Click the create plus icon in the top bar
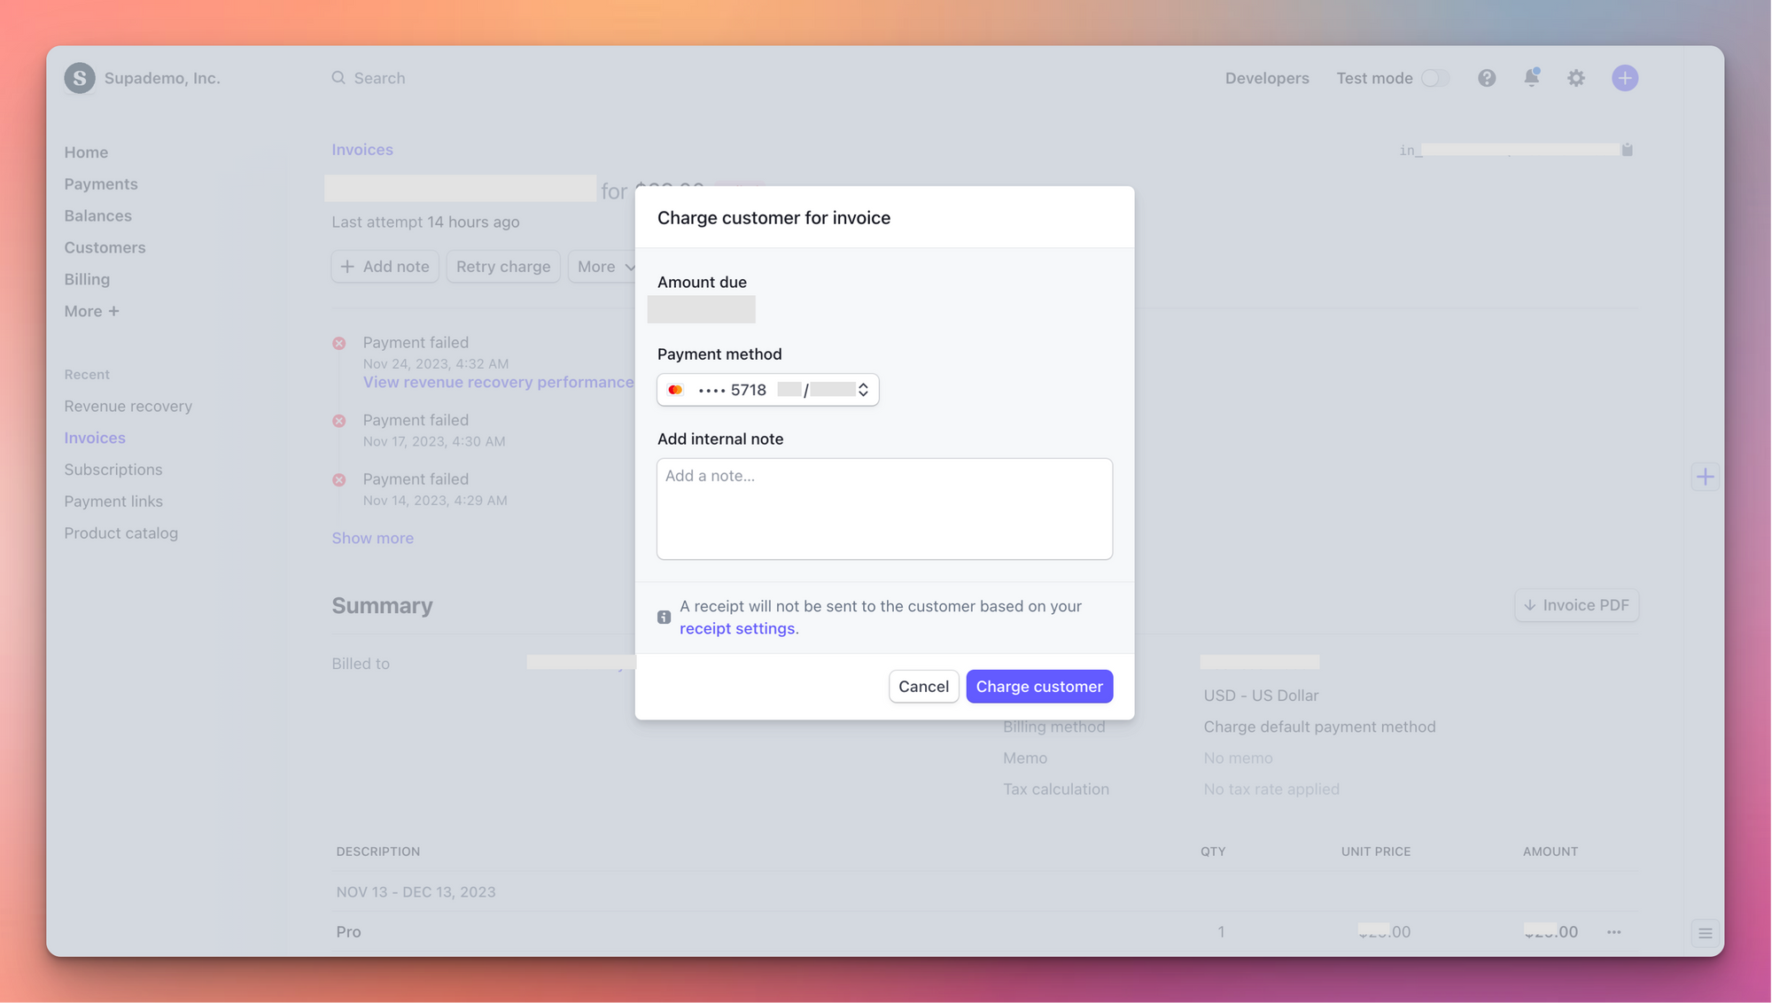This screenshot has height=1003, width=1772. pyautogui.click(x=1625, y=78)
